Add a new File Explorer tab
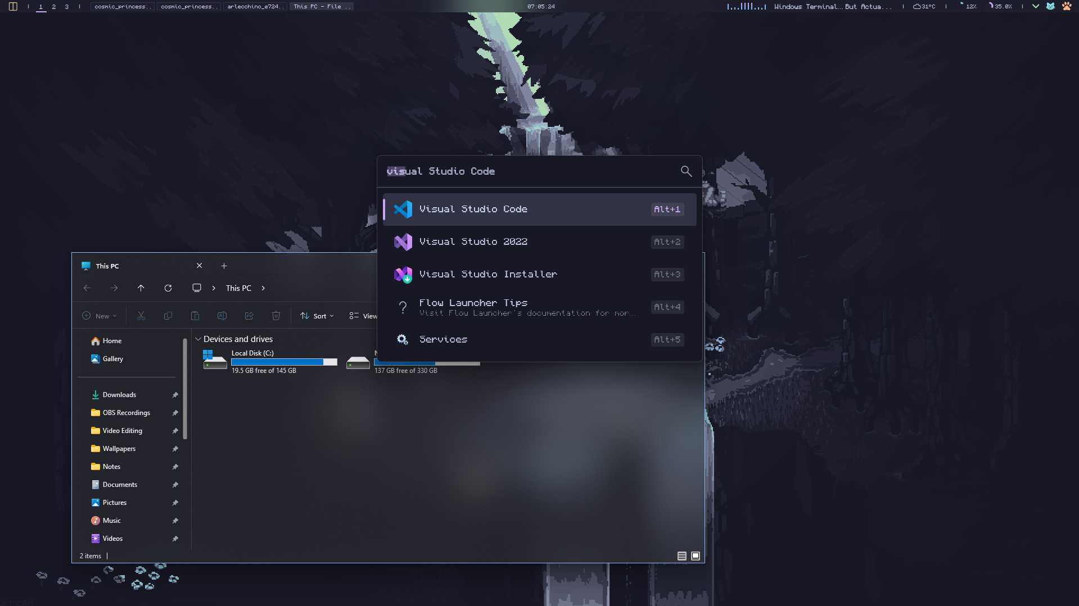This screenshot has width=1079, height=606. (x=224, y=266)
